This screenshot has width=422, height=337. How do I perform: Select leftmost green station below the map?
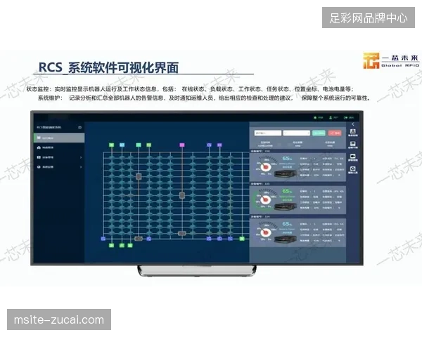pos(111,245)
